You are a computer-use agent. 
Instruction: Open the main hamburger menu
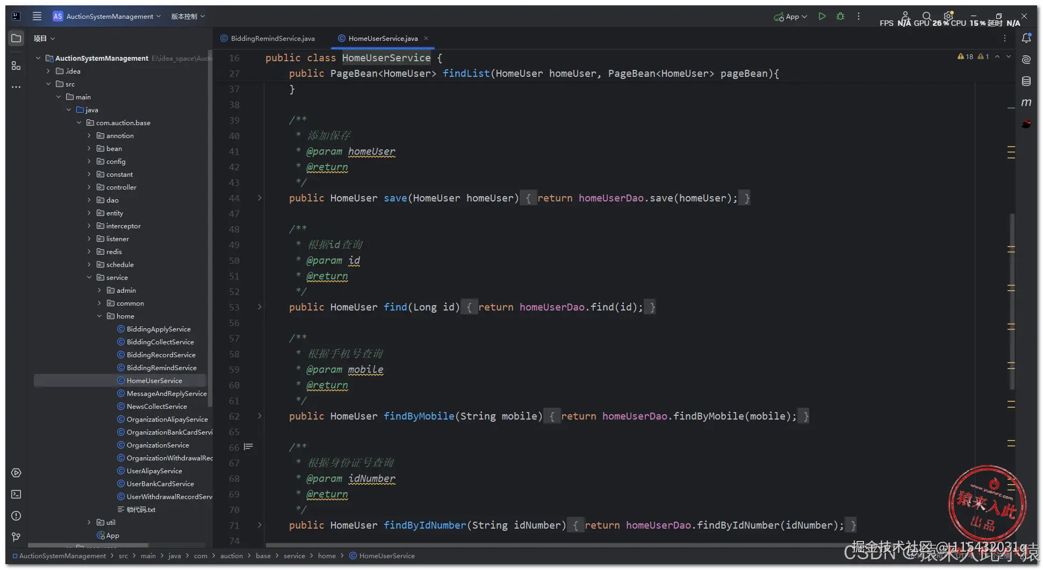pyautogui.click(x=37, y=16)
